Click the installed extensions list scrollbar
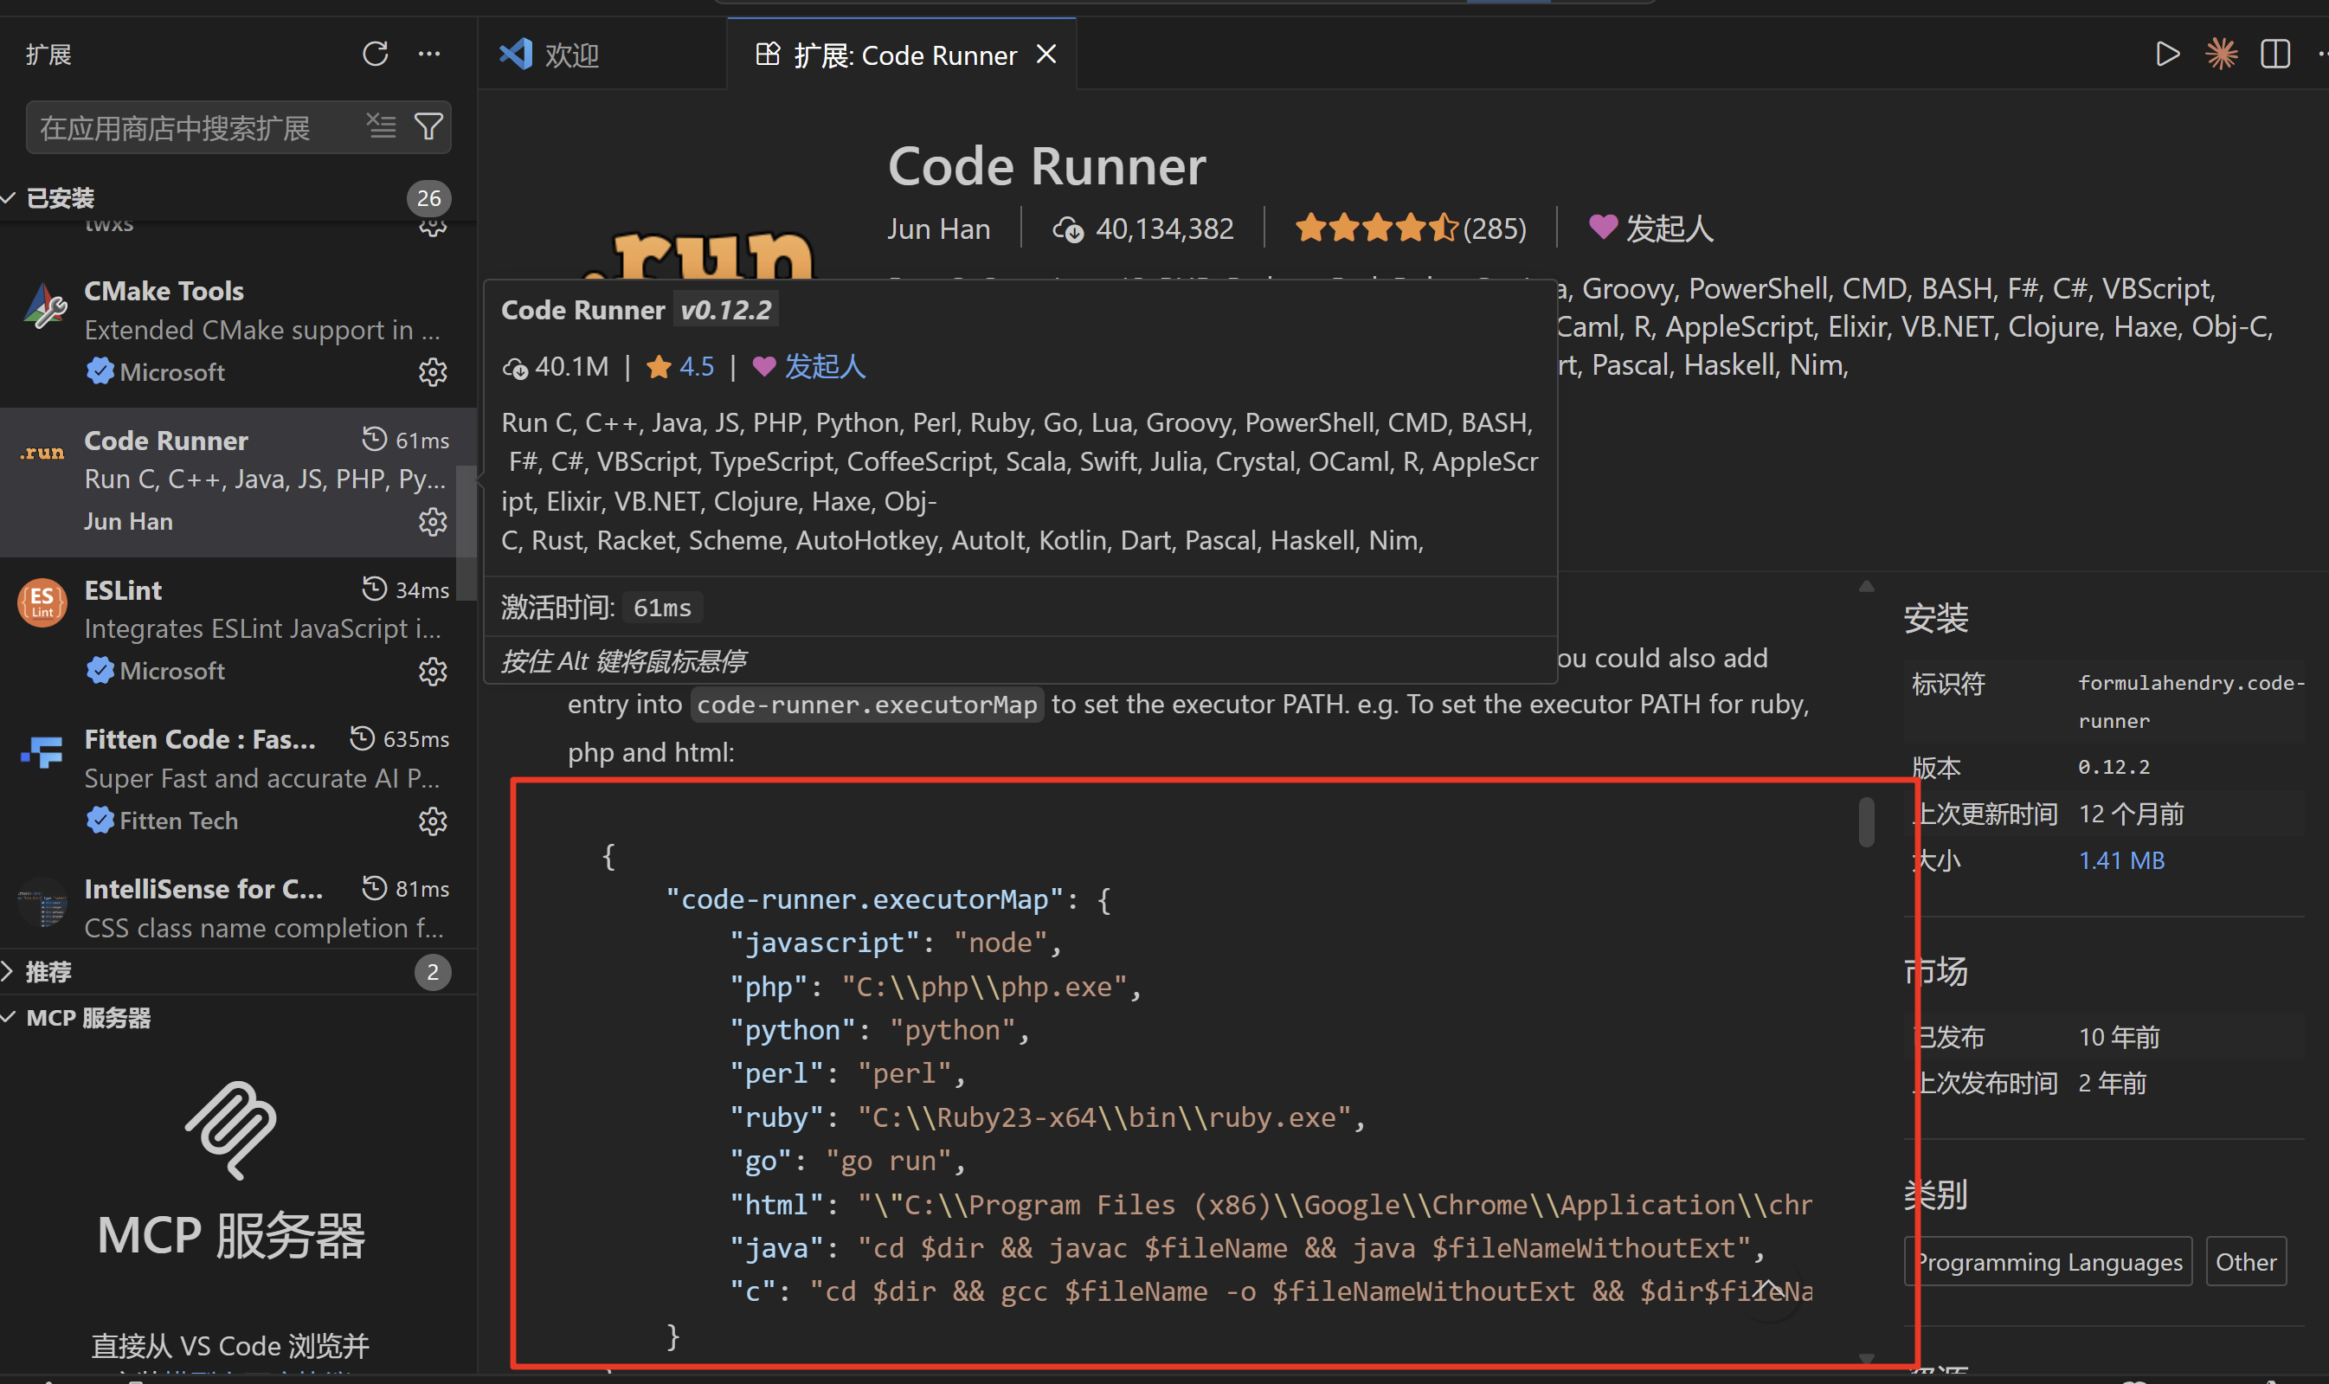Viewport: 2329px width, 1384px height. [x=466, y=531]
